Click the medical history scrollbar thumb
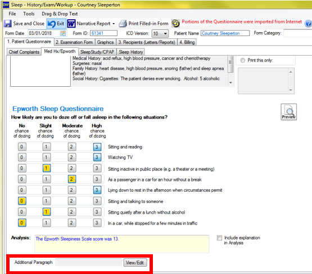312x274 pixels. point(230,64)
